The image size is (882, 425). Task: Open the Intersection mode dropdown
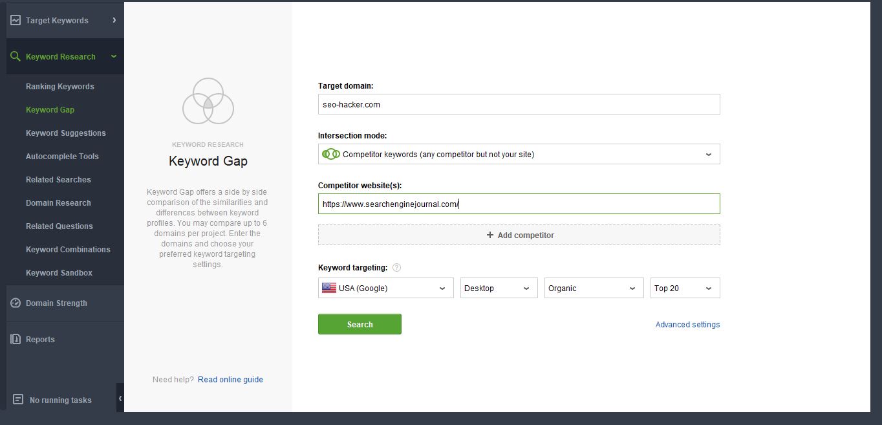[519, 154]
